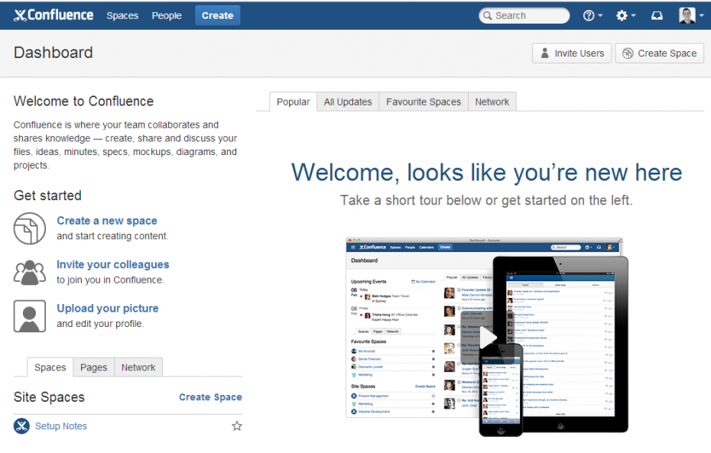
Task: Star Setup Notes as a favourite
Action: [x=237, y=425]
